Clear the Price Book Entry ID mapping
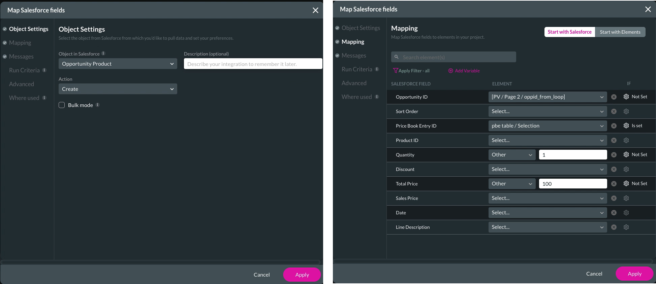The image size is (656, 284). [614, 126]
